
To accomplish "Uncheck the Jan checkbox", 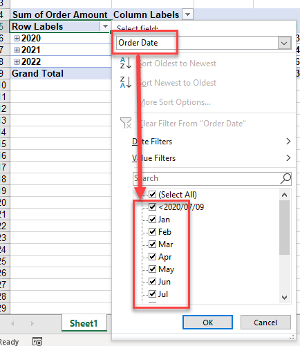I will [152, 219].
